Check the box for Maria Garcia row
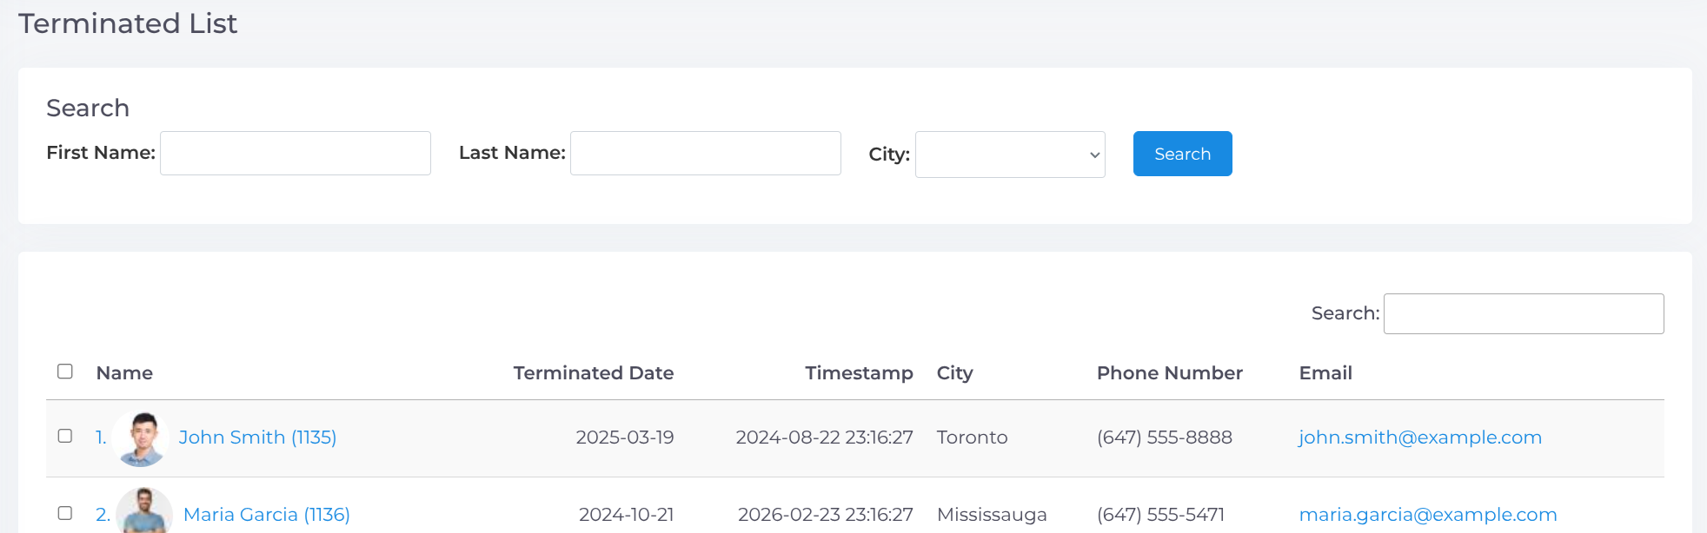This screenshot has width=1707, height=533. 65,513
